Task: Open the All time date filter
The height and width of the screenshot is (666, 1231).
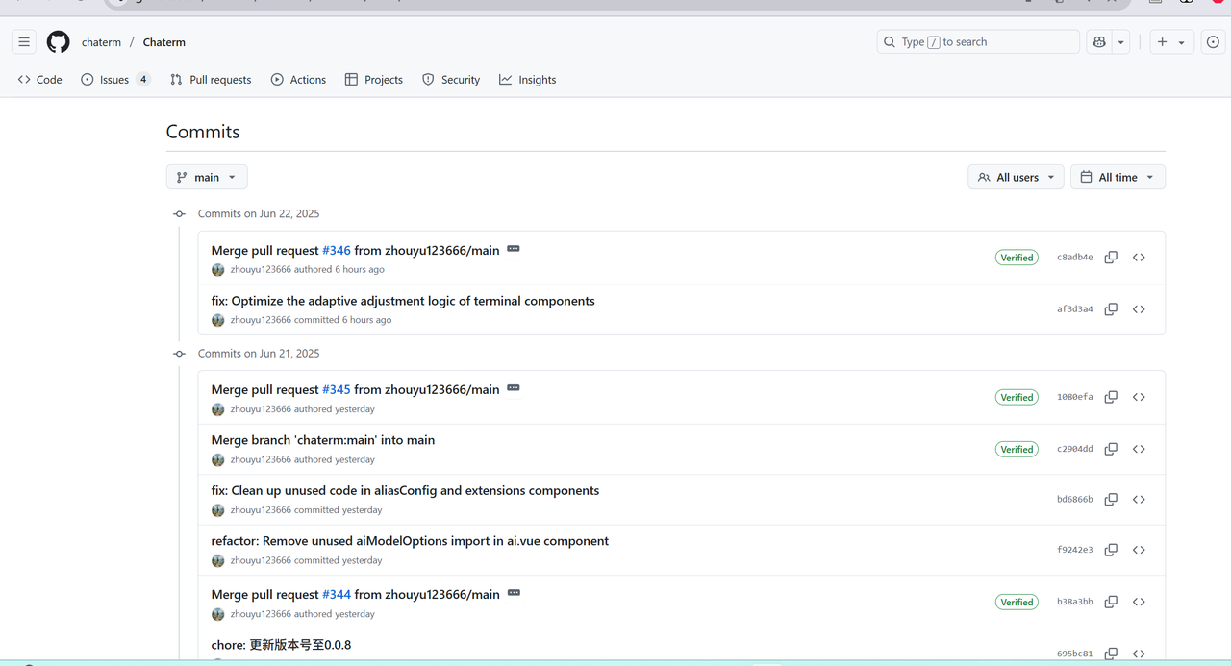Action: (1118, 177)
